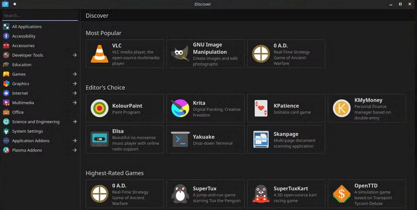Expand the Internet category arrow
417x210 pixels.
click(x=75, y=93)
